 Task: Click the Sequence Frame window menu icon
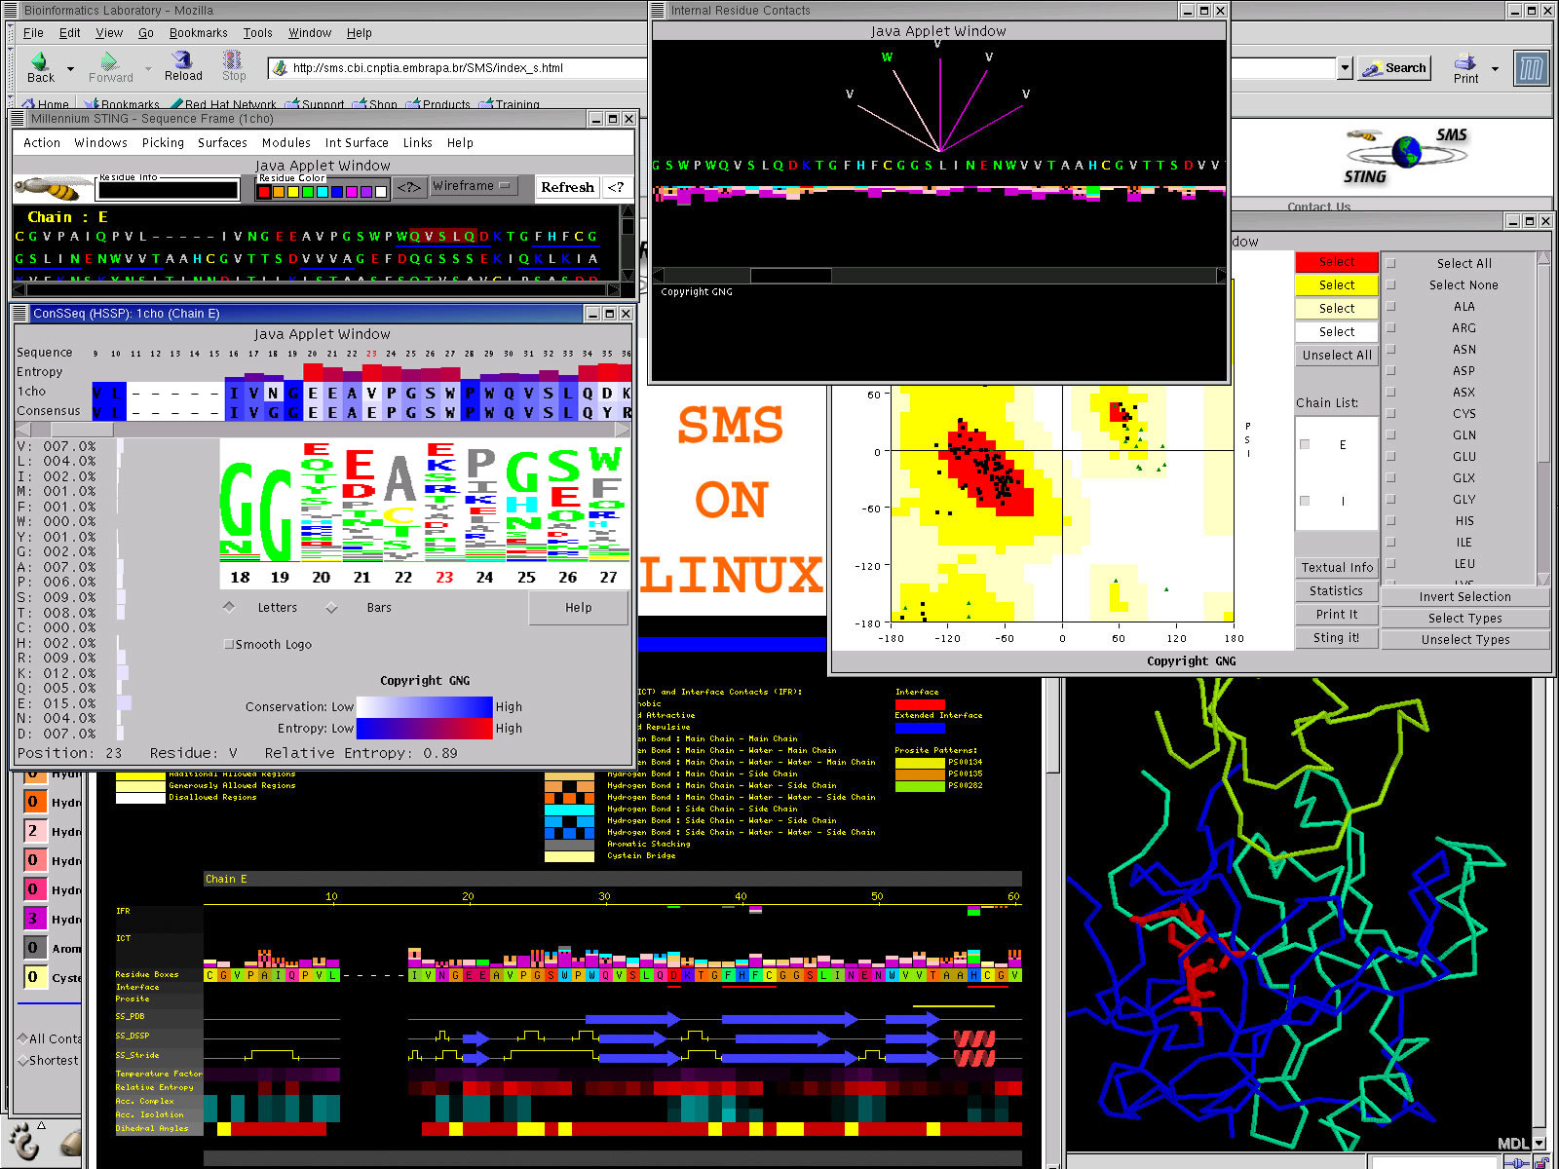point(18,119)
